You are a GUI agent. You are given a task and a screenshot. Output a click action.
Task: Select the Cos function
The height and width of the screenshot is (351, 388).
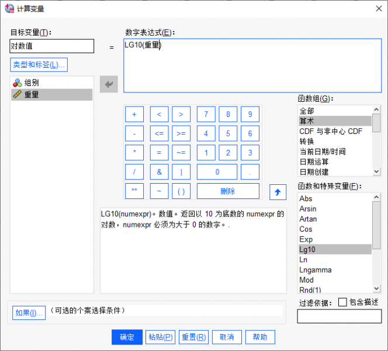click(335, 229)
